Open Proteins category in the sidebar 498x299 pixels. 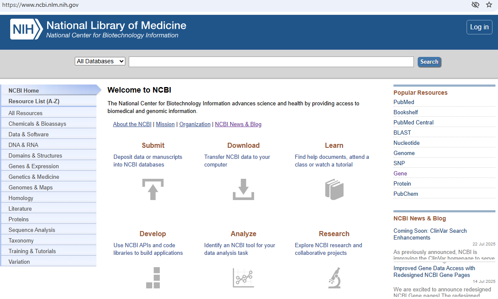pos(49,219)
